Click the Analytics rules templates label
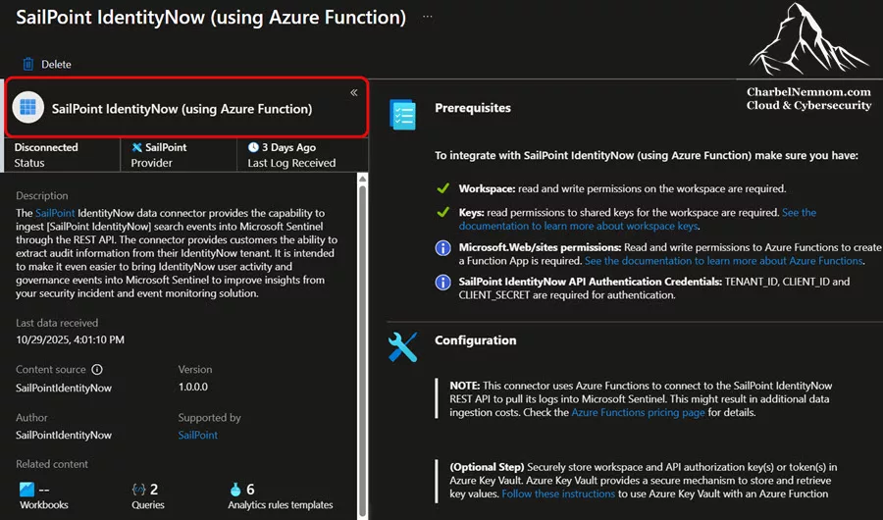 click(x=281, y=504)
